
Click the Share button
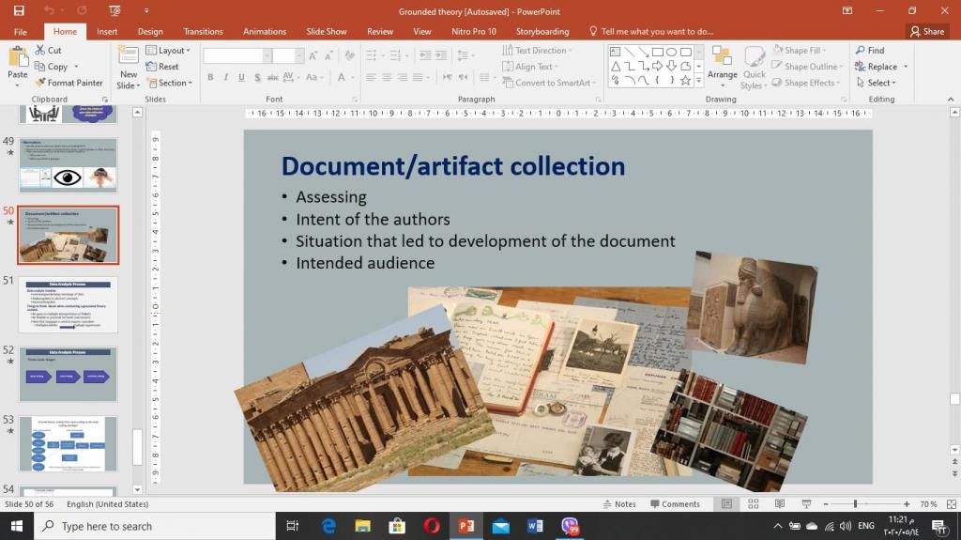[x=926, y=31]
